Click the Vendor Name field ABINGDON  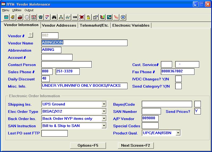(84, 43)
